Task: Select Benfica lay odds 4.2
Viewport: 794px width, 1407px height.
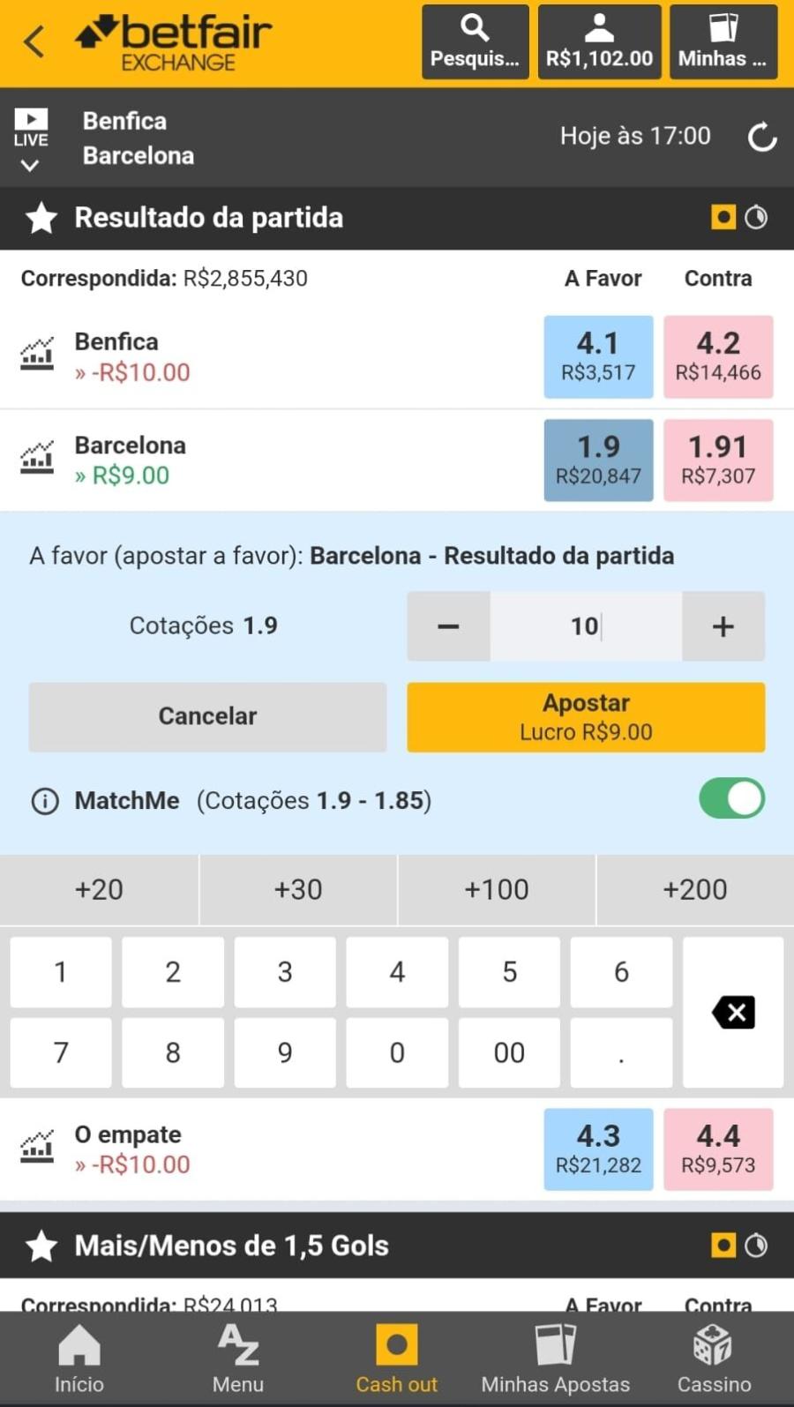Action: coord(718,357)
